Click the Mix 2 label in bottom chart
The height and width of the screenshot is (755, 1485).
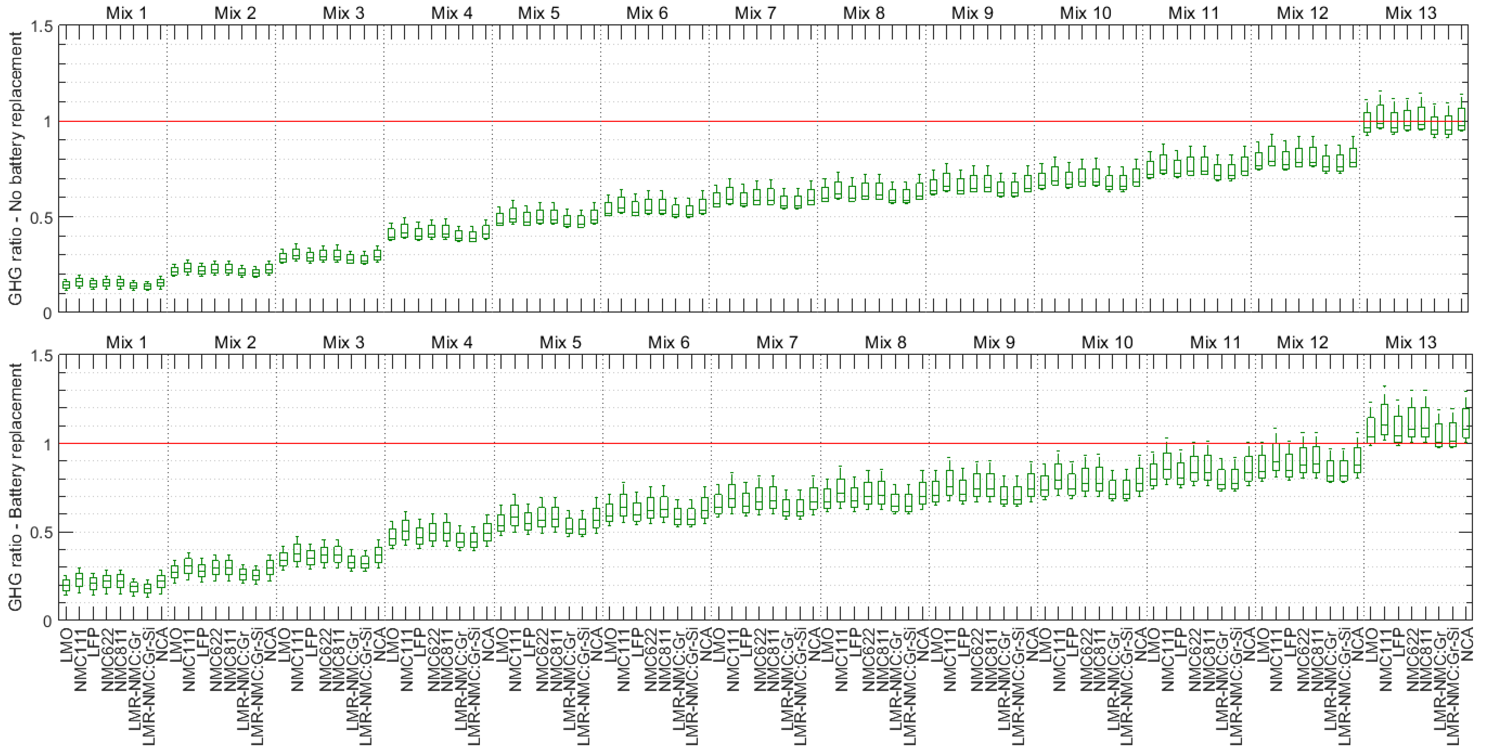tap(235, 343)
